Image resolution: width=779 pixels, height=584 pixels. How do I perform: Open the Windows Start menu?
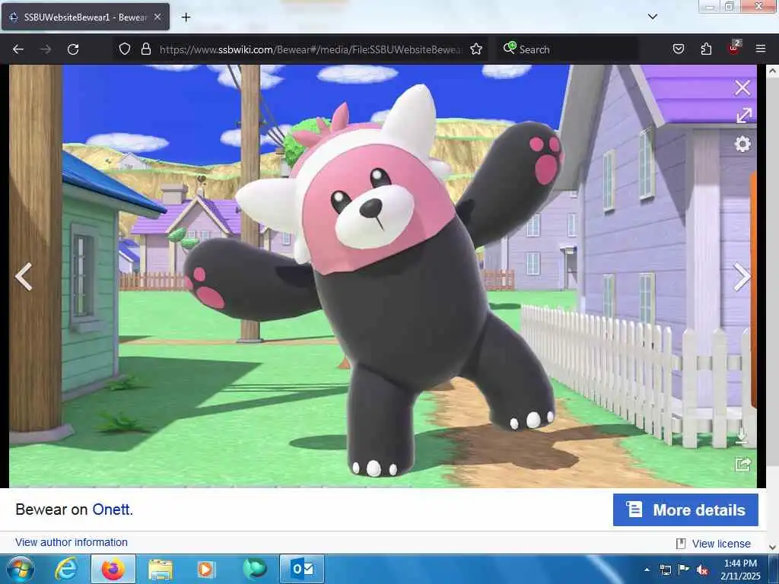(19, 569)
